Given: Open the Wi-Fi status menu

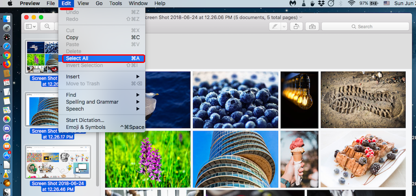Looking at the screenshot, I should [351, 3].
